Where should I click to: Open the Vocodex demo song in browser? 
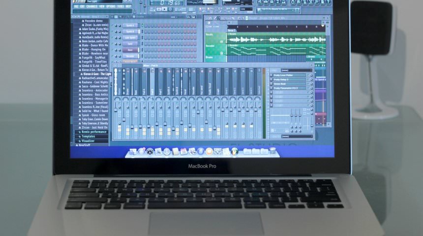(93, 21)
